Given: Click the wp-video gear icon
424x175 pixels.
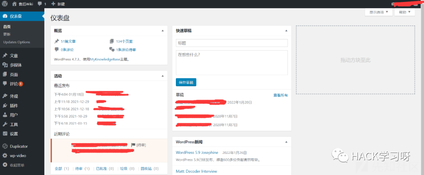Looking at the screenshot, I should [x=5, y=155].
